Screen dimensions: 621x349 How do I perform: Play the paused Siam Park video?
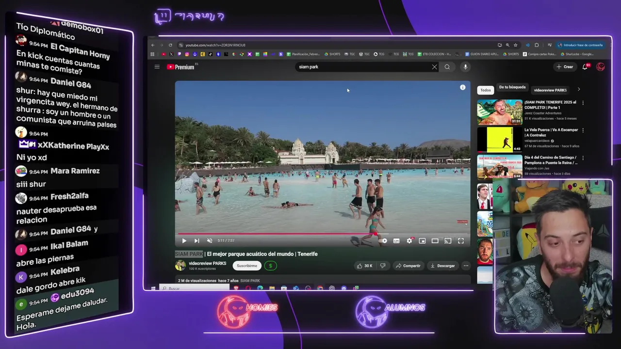click(184, 240)
